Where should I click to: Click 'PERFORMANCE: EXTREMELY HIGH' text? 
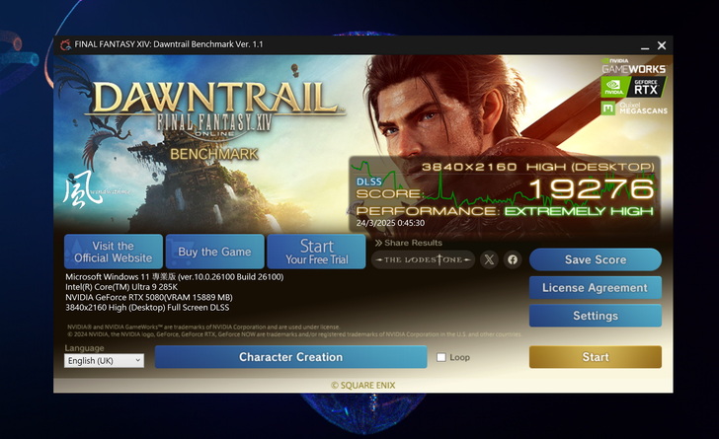click(x=505, y=211)
